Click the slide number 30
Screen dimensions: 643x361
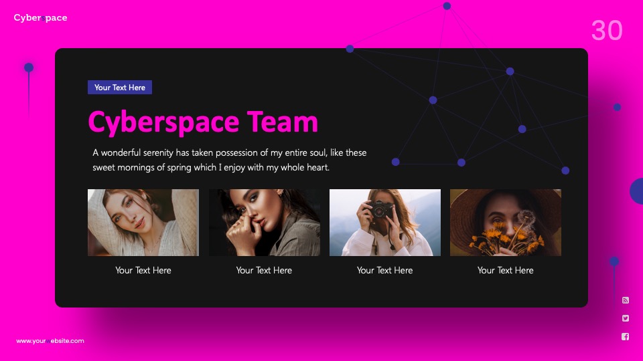coord(607,30)
